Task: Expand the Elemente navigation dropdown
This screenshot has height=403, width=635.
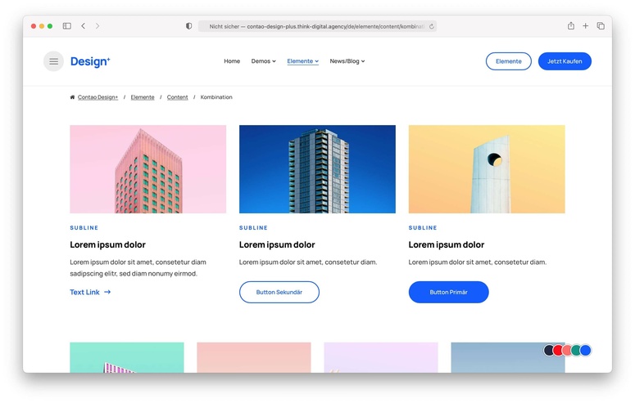Action: coord(302,61)
